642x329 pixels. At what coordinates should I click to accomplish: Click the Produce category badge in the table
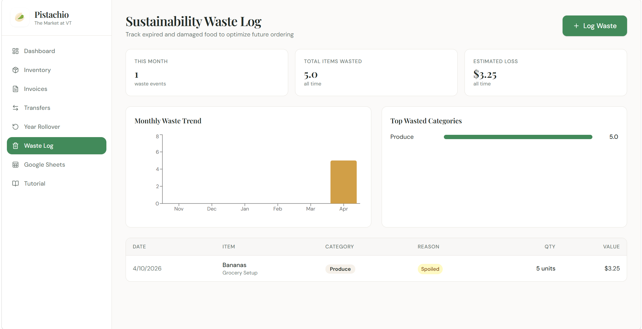[340, 269]
